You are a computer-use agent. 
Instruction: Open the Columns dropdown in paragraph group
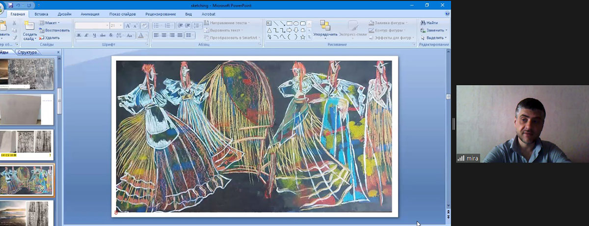tap(190, 35)
